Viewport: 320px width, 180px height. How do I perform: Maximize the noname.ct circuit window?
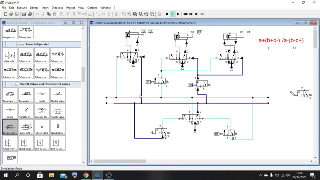coord(305,23)
